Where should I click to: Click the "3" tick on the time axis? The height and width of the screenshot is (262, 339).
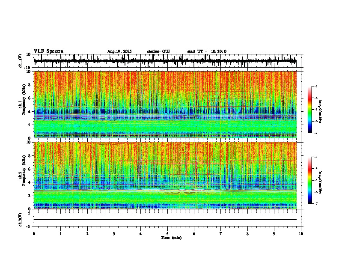(114, 234)
